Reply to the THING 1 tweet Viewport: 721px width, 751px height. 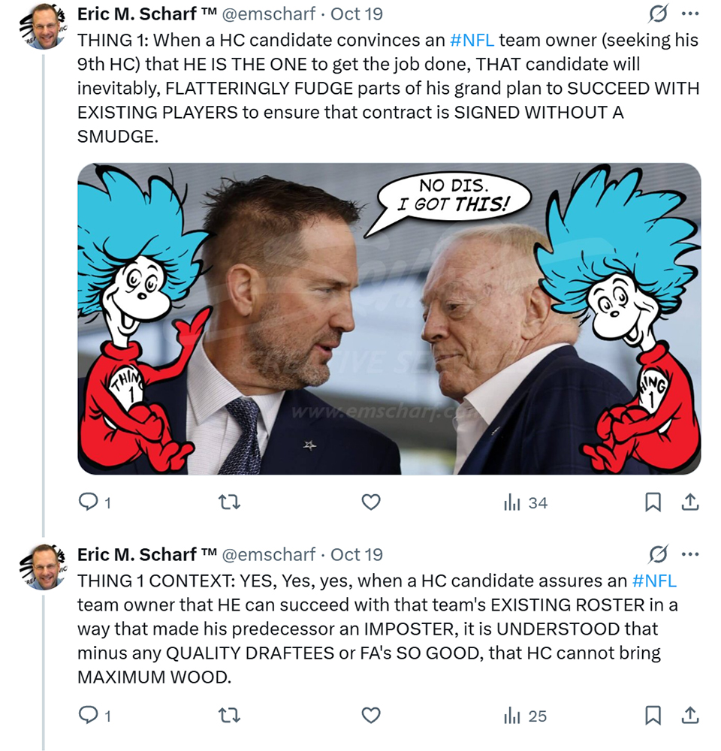tap(89, 502)
